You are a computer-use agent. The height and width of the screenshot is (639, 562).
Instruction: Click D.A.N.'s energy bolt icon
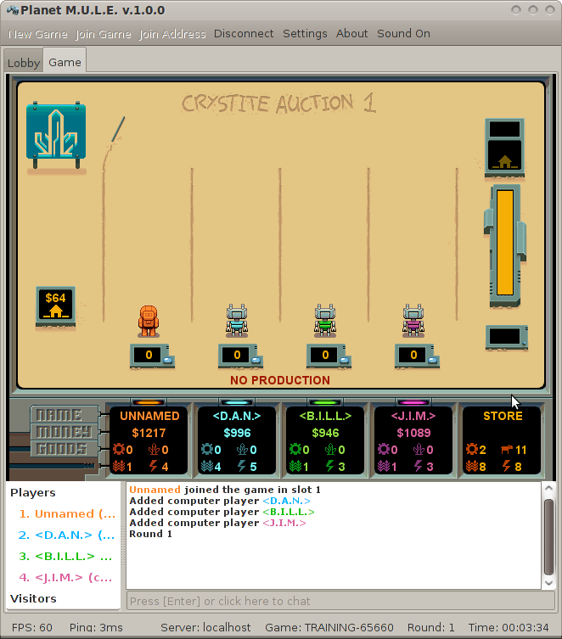click(x=242, y=466)
